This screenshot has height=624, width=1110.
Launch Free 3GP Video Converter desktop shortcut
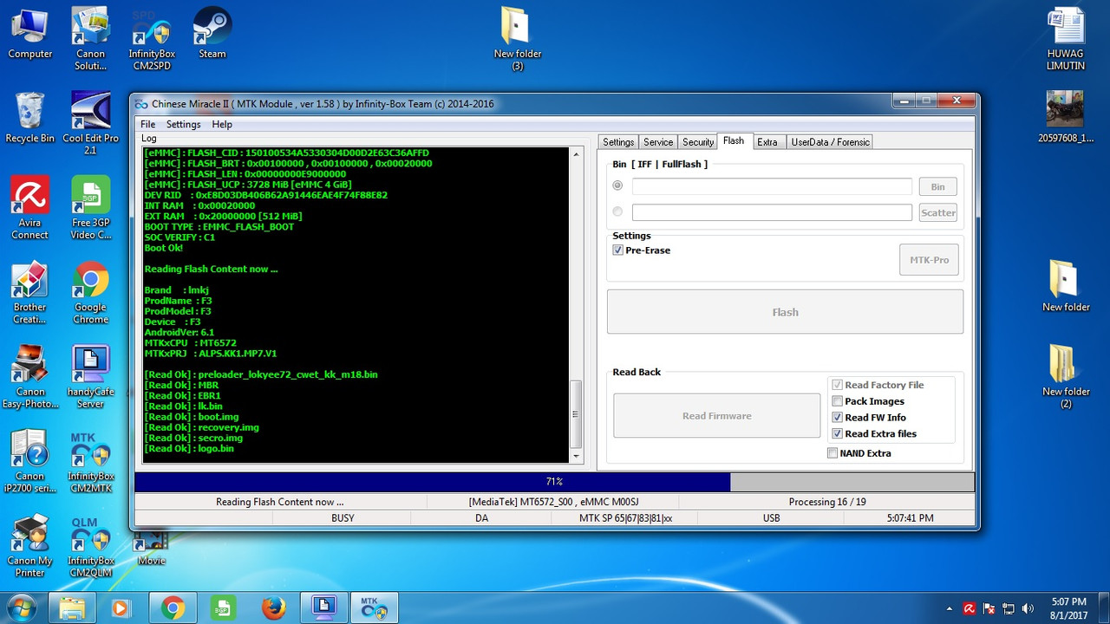pyautogui.click(x=90, y=207)
